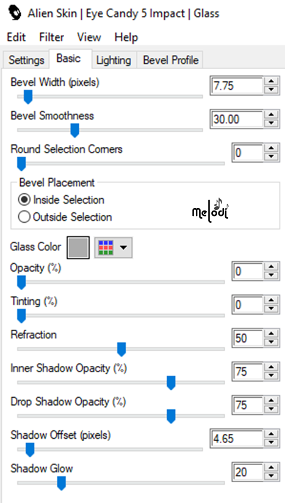The width and height of the screenshot is (285, 503).
Task: Increase Refraction value using up arrow
Action: (272, 333)
